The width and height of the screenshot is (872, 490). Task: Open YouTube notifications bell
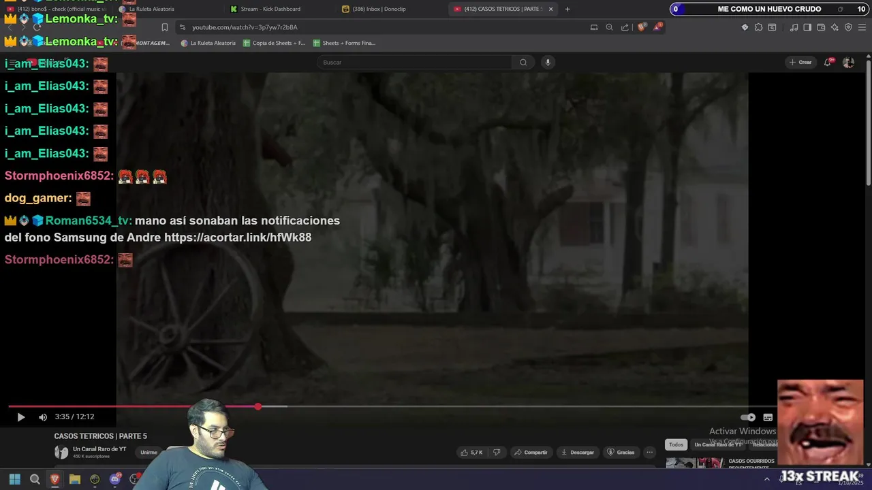click(x=828, y=63)
